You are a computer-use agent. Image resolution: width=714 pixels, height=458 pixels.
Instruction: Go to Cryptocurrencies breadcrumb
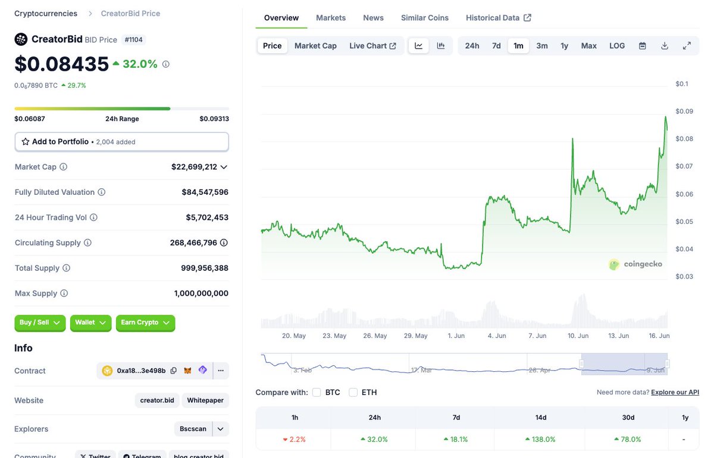click(46, 13)
